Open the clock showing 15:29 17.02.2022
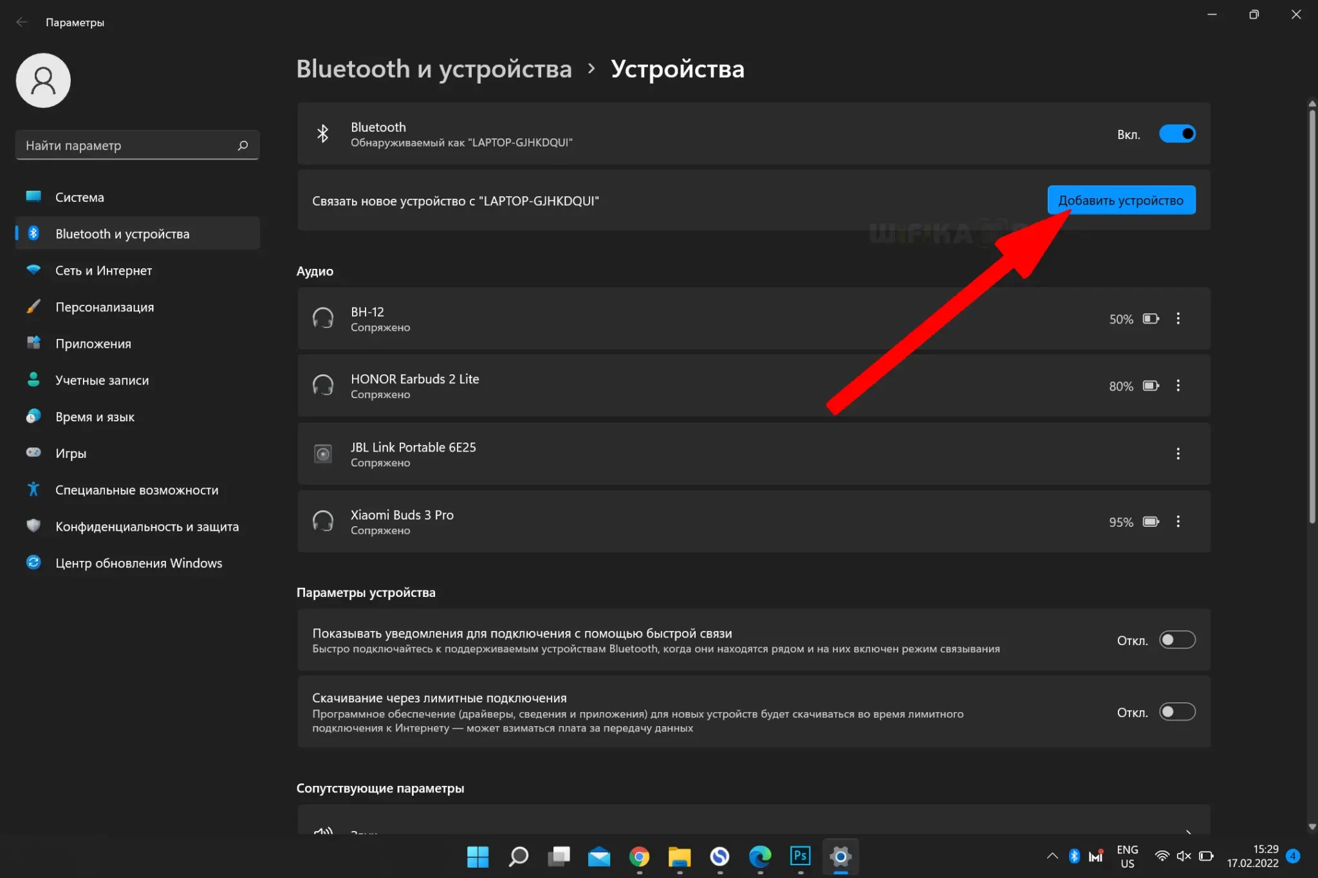 pyautogui.click(x=1252, y=856)
